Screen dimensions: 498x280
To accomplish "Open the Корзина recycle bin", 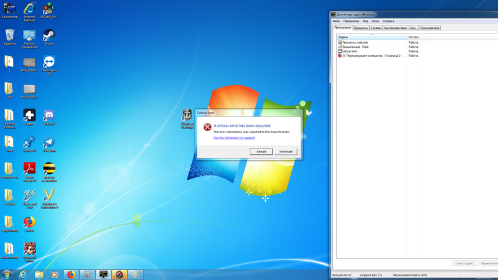I will [x=9, y=37].
